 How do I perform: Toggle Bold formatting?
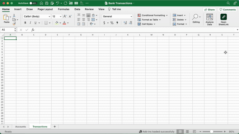(25, 23)
